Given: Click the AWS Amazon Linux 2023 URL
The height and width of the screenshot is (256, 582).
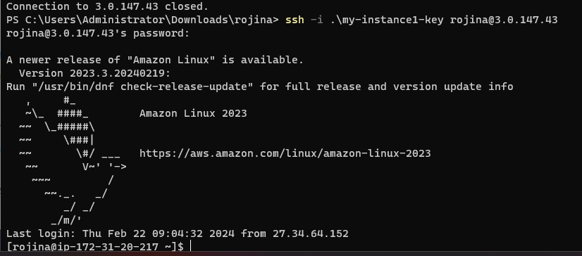Looking at the screenshot, I should (285, 153).
